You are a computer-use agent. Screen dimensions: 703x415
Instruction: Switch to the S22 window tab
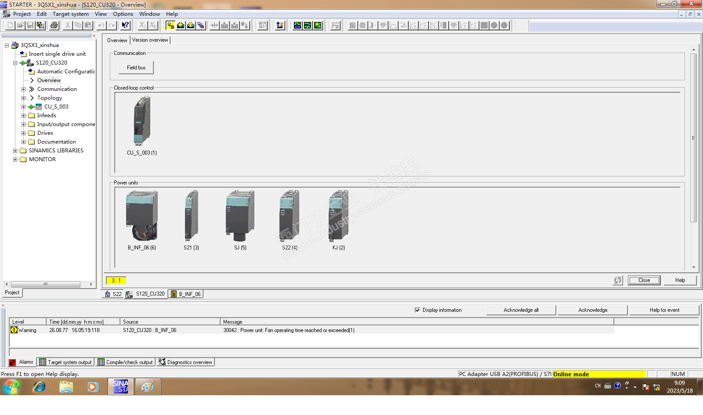point(113,294)
